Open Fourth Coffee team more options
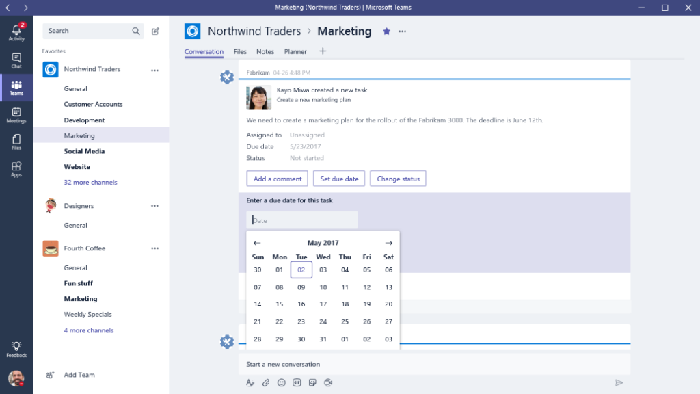Screen dimensions: 700x394 pos(154,248)
